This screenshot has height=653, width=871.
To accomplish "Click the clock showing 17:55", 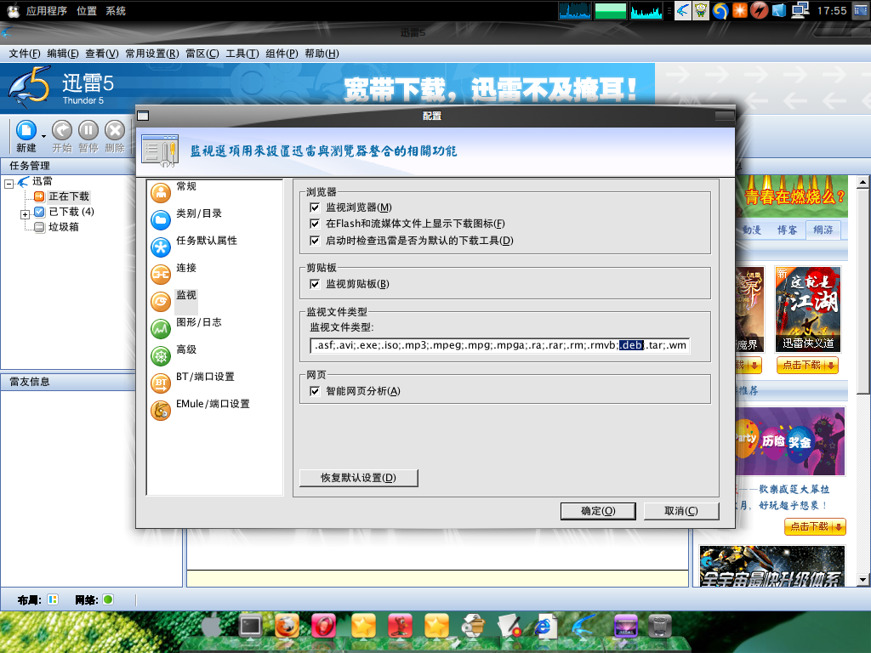I will [832, 10].
